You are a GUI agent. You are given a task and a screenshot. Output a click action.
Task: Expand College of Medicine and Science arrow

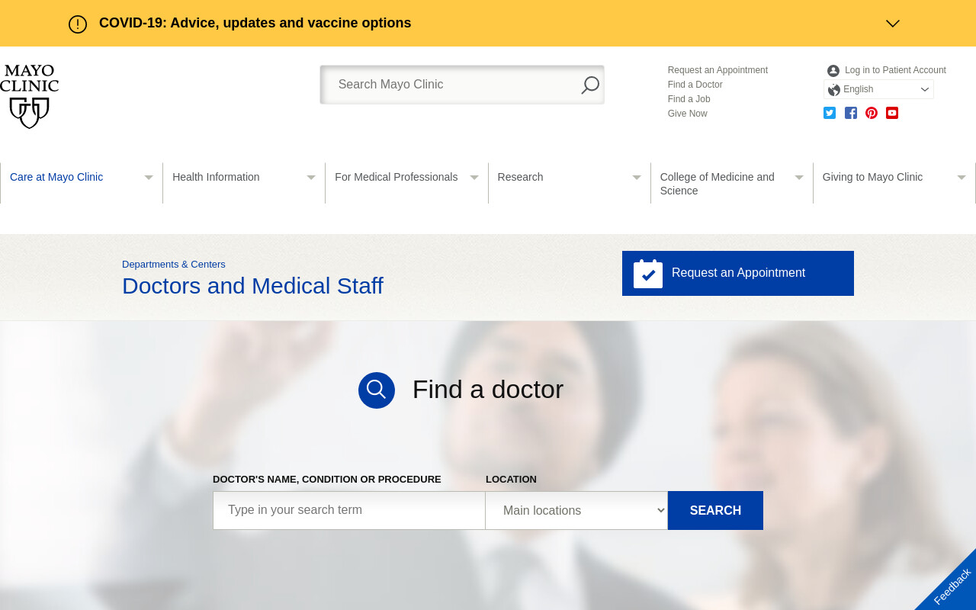799,178
